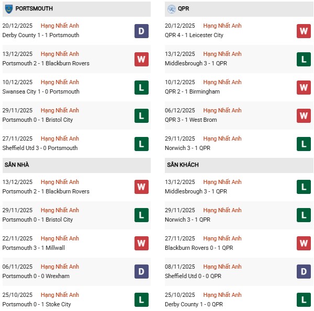Viewport: 314px width, 311px height.
Task: Click the Portsmouth club crest icon
Action: click(x=9, y=9)
